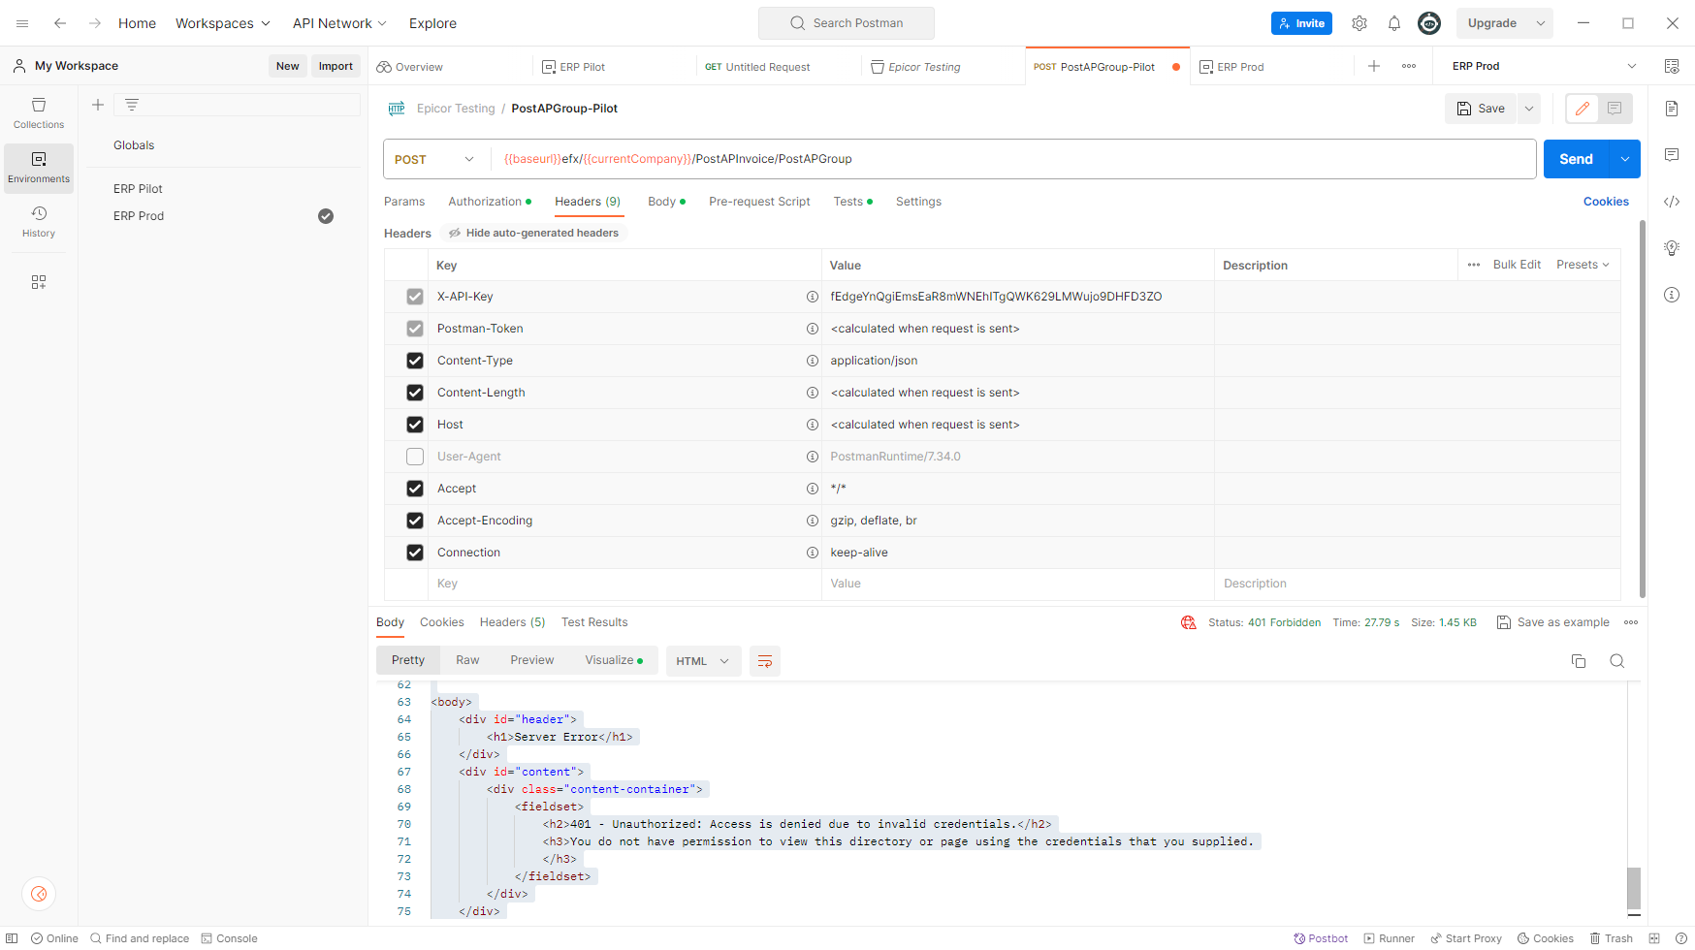Search within the response body

(1616, 661)
